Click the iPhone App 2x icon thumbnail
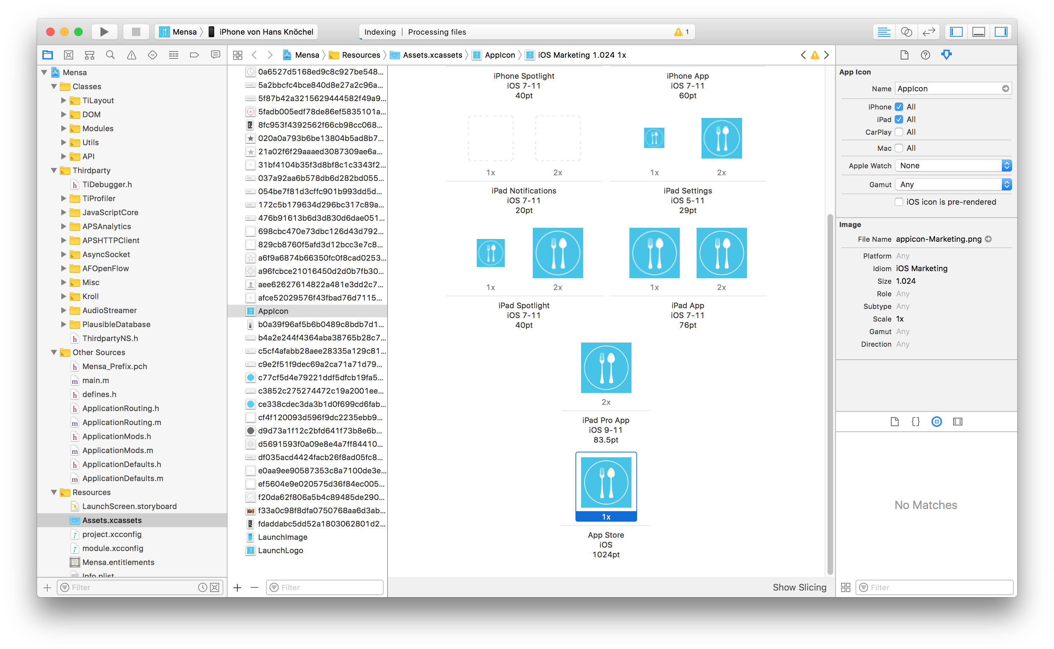The width and height of the screenshot is (1054, 649). coord(721,138)
